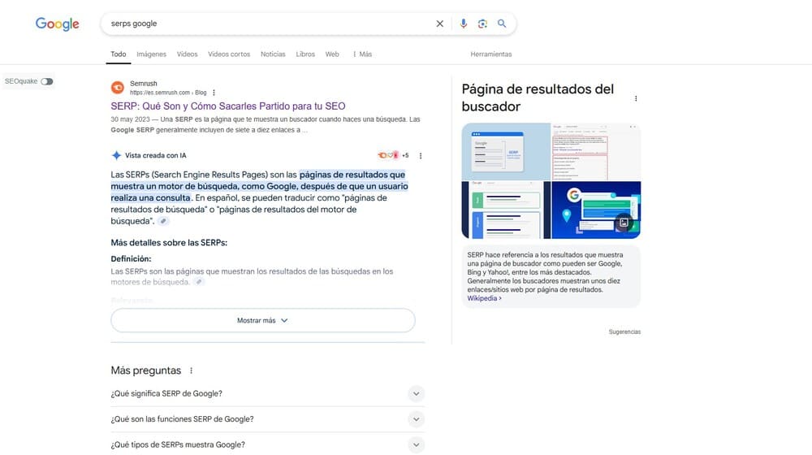Click "Más detalles sobre las SERPs:" heading
This screenshot has width=812, height=455.
[x=169, y=242]
